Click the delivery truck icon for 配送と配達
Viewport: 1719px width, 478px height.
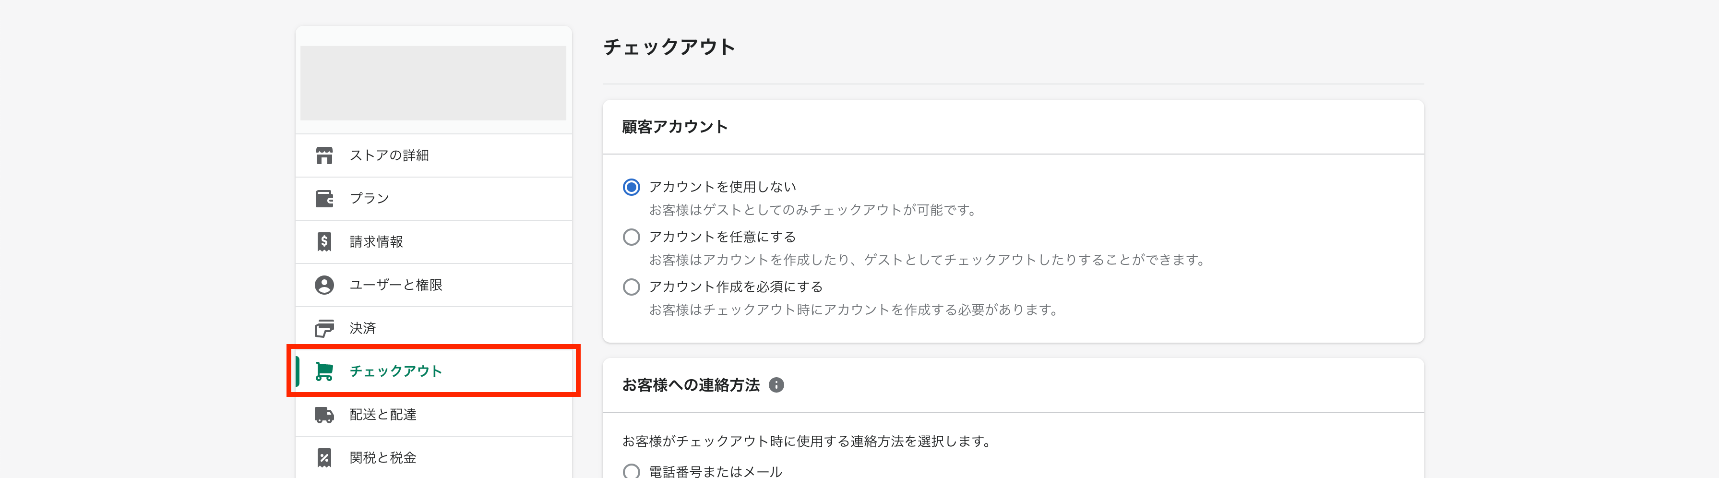click(x=324, y=415)
